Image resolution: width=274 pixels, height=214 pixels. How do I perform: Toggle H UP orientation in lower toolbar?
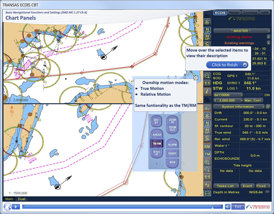tap(207, 131)
